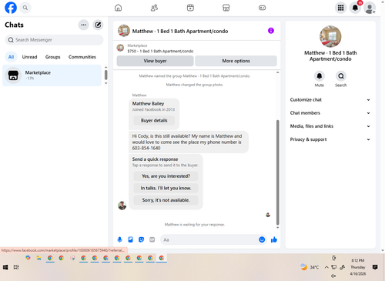This screenshot has height=281, width=385.
Task: Click the '$750 - 1 Bed 1 Bath Apartment/condo' listing text
Action: (160, 51)
